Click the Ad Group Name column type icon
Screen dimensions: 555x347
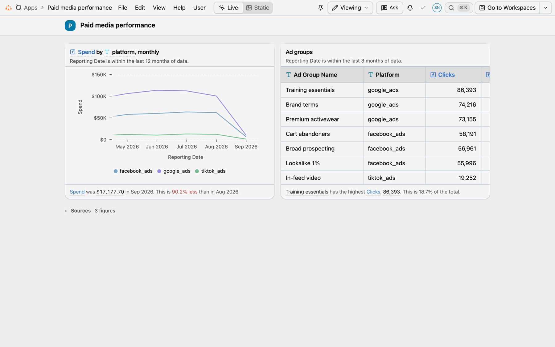coord(289,75)
